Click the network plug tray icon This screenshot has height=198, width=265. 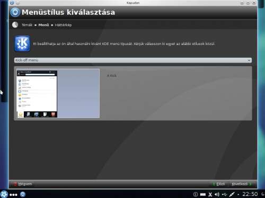click(232, 194)
